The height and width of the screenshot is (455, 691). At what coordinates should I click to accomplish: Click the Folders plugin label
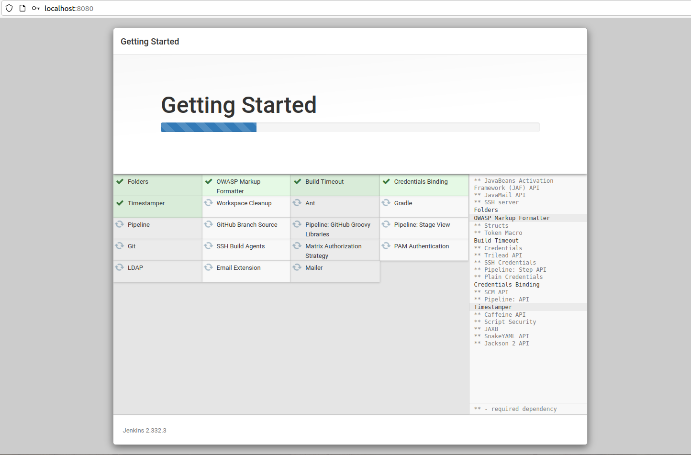tap(138, 182)
